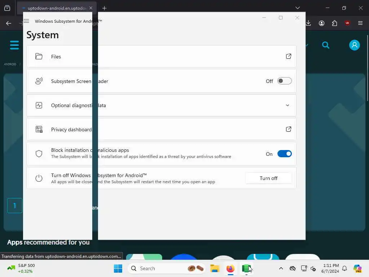Click the taskbar Search field

166,268
